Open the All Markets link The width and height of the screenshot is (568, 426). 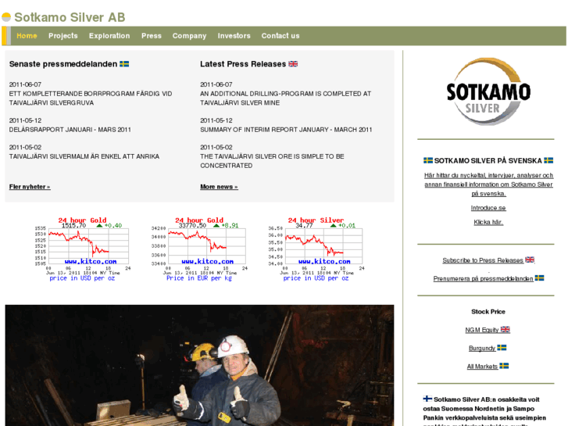tap(482, 366)
